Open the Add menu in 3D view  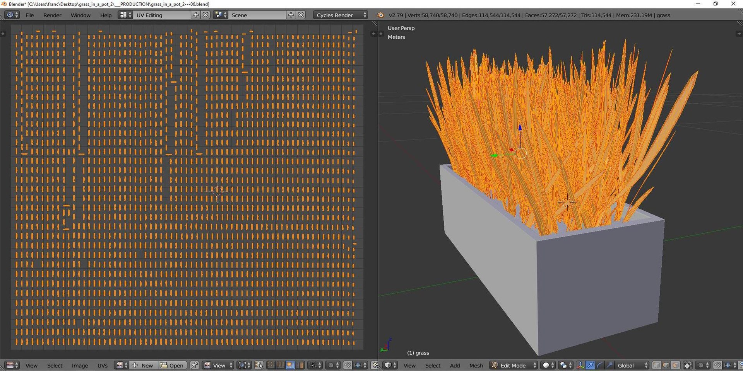click(x=455, y=365)
